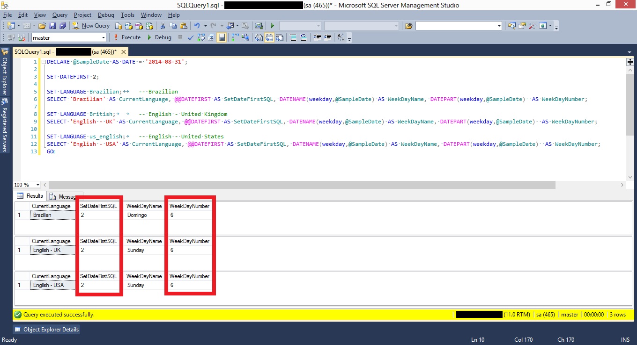Open an Analysis Services MDX Query
Screen dimensions: 637x345
129,26
